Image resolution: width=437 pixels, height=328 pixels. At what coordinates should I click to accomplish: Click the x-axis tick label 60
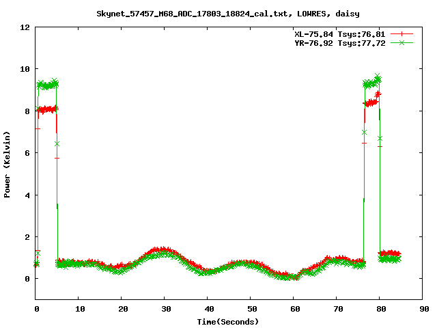(295, 309)
